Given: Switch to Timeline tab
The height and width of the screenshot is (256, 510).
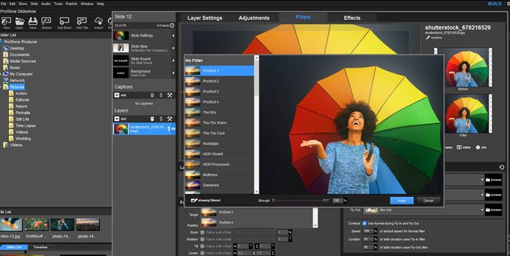Looking at the screenshot, I should click(40, 247).
